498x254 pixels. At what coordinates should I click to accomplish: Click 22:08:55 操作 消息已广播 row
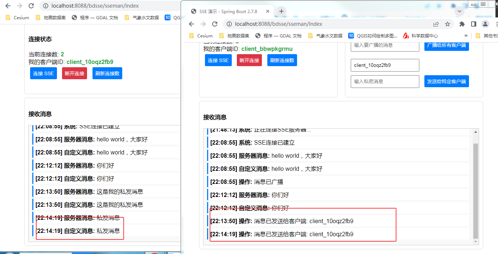338,182
